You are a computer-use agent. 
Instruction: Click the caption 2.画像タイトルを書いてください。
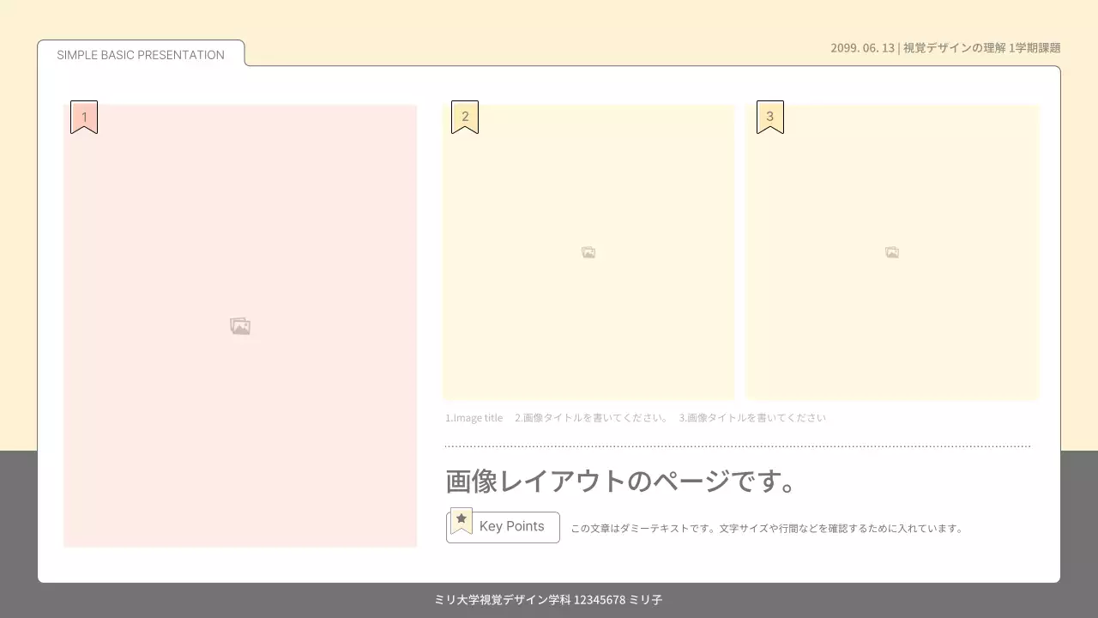tap(590, 417)
